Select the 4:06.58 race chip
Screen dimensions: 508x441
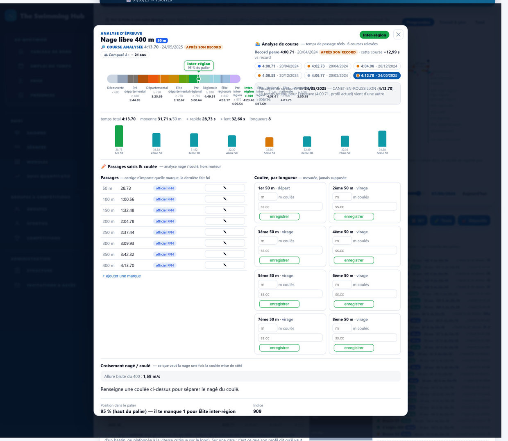[x=278, y=75]
